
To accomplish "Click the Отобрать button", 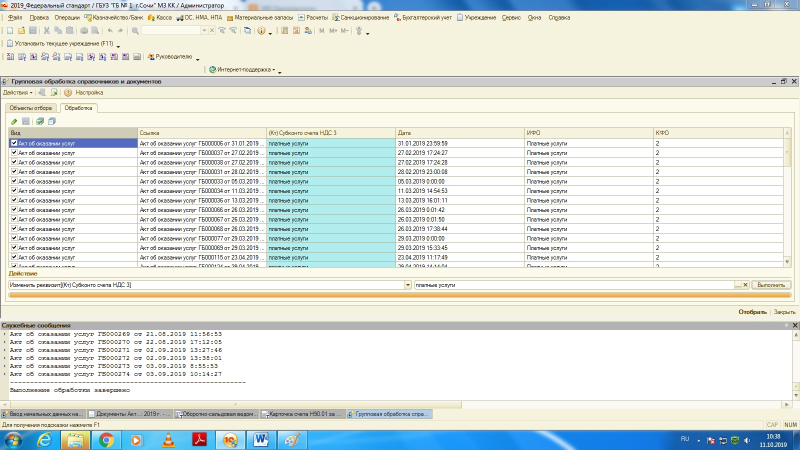I will click(752, 312).
